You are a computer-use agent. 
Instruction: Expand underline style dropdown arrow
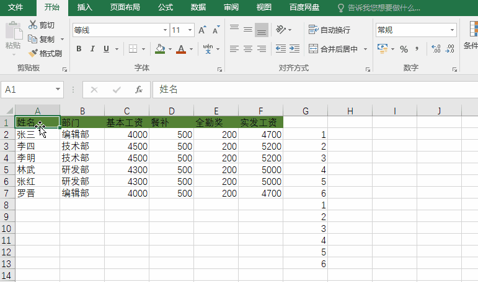point(117,49)
